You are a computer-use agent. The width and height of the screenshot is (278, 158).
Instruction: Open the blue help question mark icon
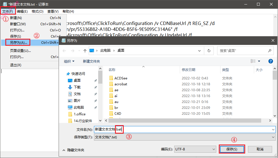point(270,61)
